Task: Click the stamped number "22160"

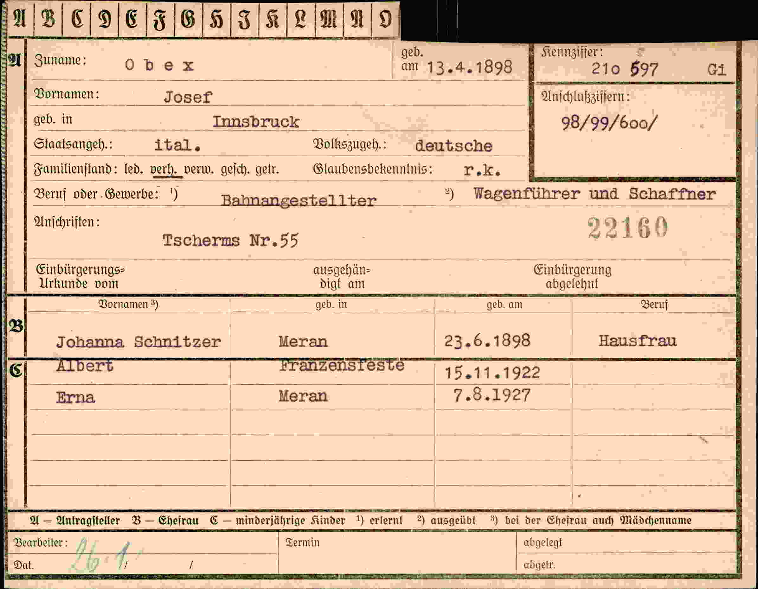Action: tap(627, 227)
